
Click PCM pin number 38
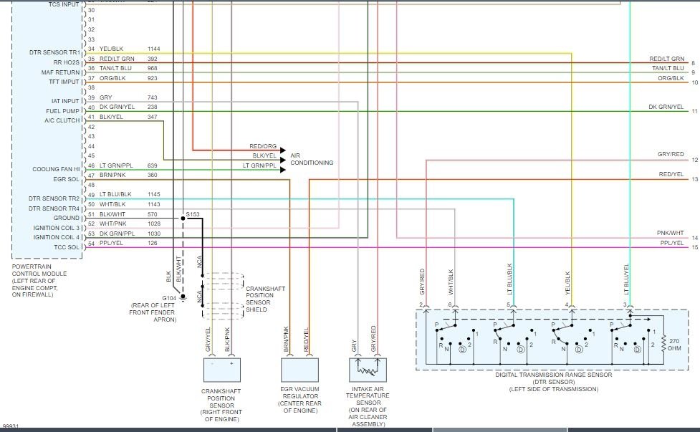[x=91, y=88]
